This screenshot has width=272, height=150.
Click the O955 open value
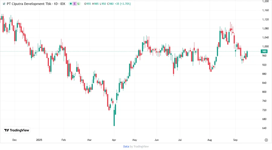click(87, 4)
